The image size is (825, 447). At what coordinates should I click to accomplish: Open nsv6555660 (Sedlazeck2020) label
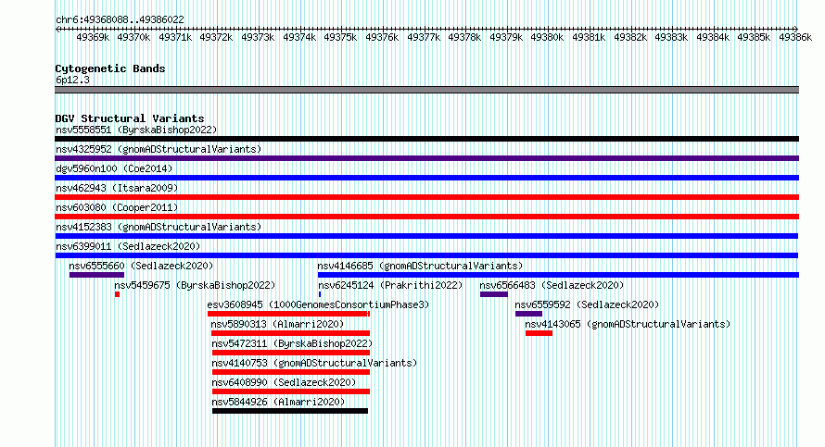[x=141, y=266]
